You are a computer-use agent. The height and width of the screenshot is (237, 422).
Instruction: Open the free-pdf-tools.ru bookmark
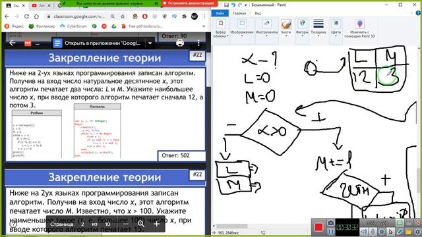coord(142,26)
